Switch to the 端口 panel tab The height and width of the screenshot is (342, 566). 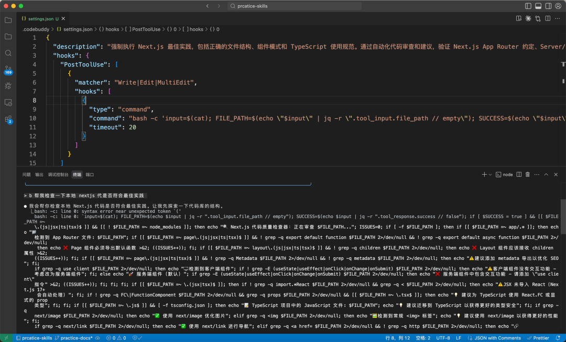click(x=90, y=175)
